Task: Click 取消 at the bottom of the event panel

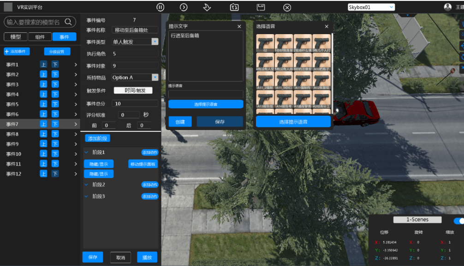Action: point(120,257)
